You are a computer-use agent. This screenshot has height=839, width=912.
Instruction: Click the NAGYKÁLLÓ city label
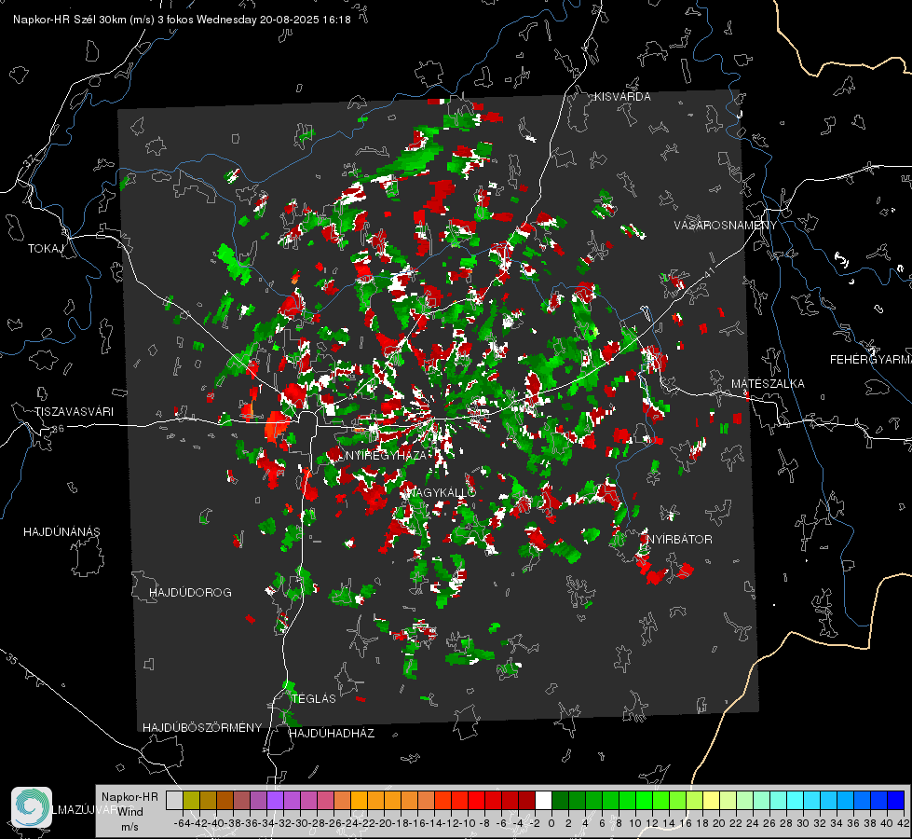[x=442, y=492]
